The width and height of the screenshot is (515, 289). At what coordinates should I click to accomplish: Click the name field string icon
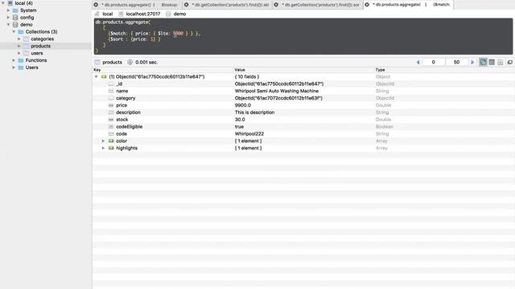tap(111, 91)
